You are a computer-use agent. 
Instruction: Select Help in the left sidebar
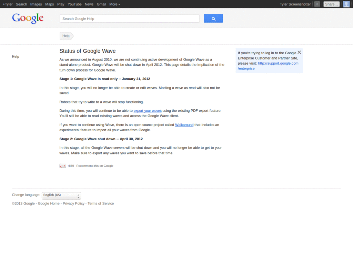16,57
